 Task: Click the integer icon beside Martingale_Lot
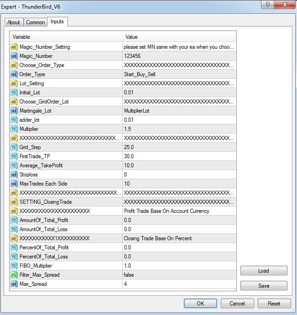click(14, 111)
